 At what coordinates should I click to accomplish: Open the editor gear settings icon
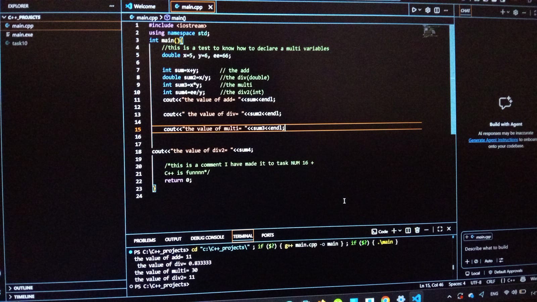[x=428, y=10]
